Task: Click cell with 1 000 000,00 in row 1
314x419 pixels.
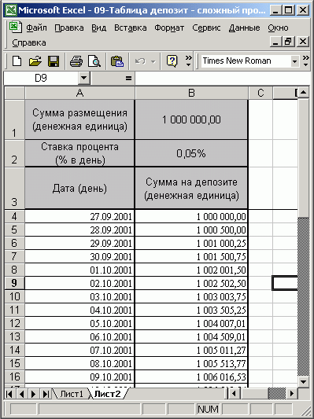Action: 191,119
